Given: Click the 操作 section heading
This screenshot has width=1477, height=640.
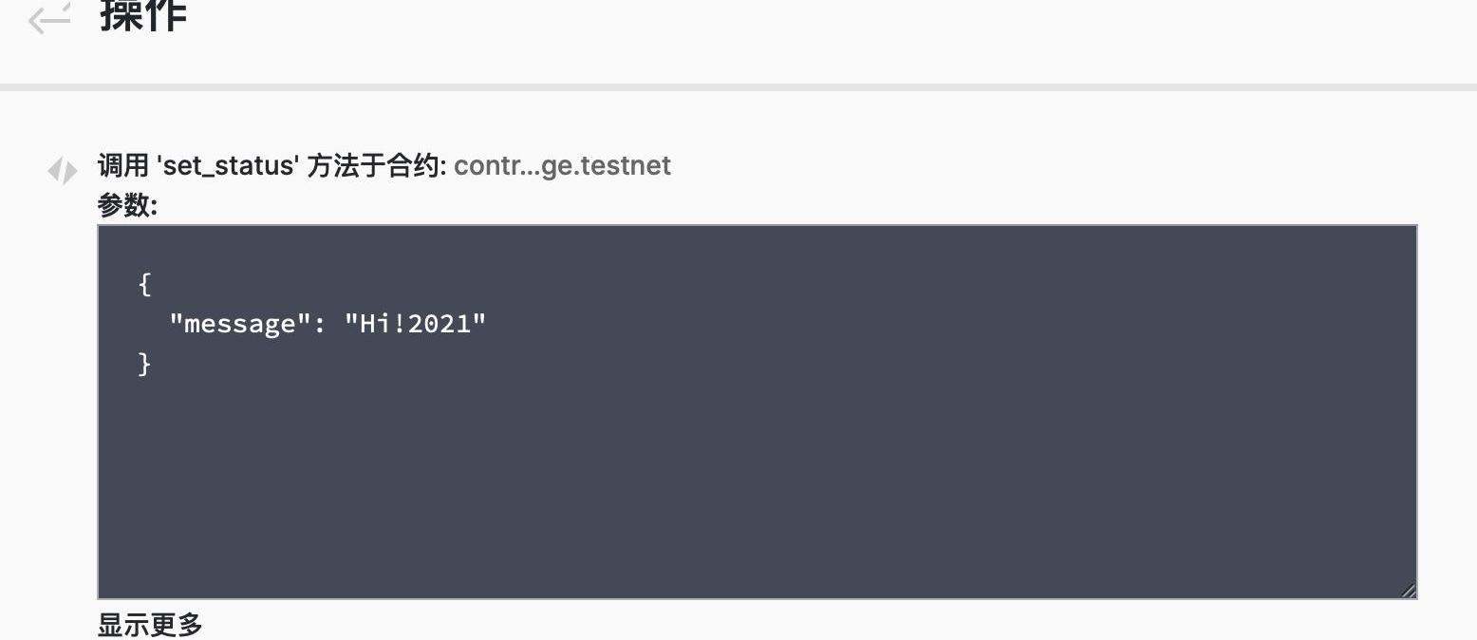Looking at the screenshot, I should (x=143, y=15).
